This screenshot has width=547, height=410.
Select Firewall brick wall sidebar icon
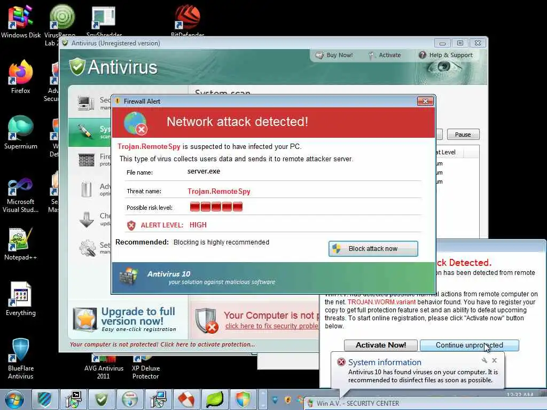click(86, 160)
